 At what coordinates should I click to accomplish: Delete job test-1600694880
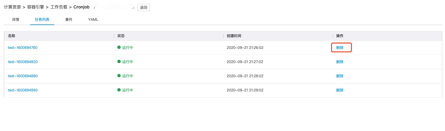coord(340,76)
